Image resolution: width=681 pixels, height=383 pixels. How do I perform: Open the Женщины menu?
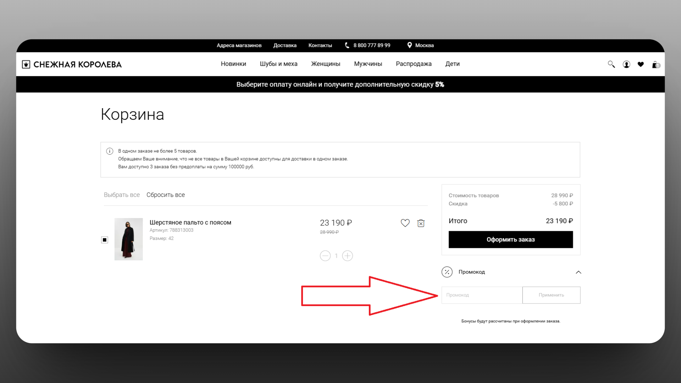(326, 64)
